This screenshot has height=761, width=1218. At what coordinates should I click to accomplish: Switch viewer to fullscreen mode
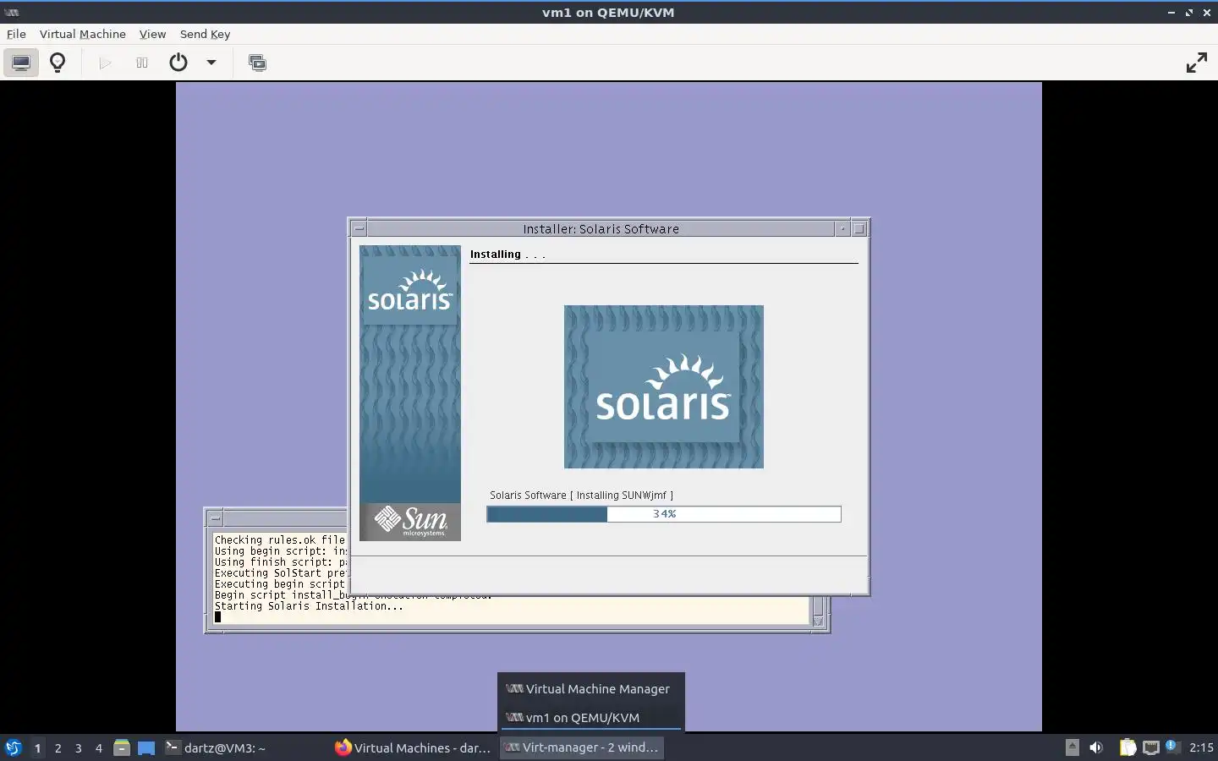pos(1196,63)
